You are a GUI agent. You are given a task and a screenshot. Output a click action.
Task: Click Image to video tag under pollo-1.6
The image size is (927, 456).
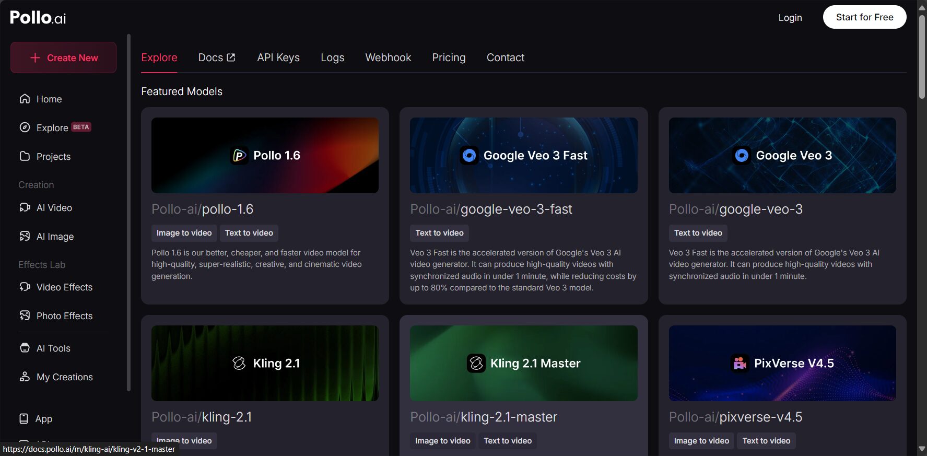coord(184,233)
